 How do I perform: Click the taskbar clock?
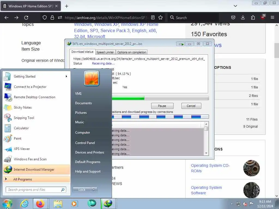pos(265,204)
